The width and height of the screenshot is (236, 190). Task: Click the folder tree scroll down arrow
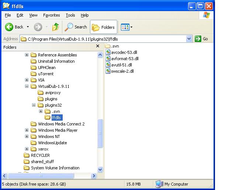(x=100, y=170)
